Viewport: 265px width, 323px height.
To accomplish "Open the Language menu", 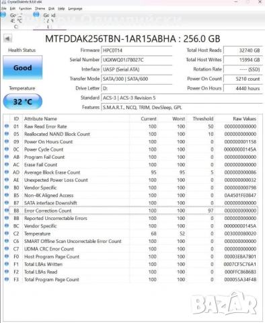I will tap(75, 9).
